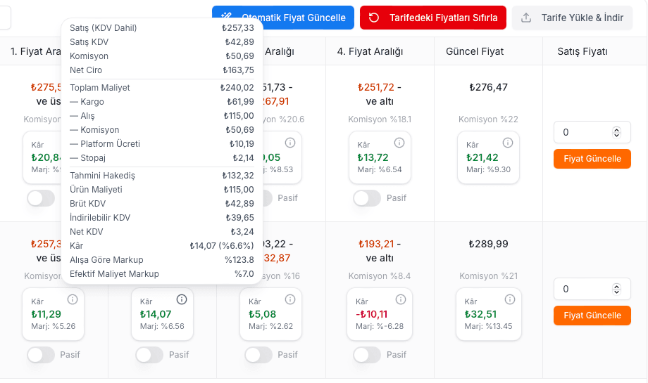Click first row Fiyat Güncelle button

[x=592, y=159]
